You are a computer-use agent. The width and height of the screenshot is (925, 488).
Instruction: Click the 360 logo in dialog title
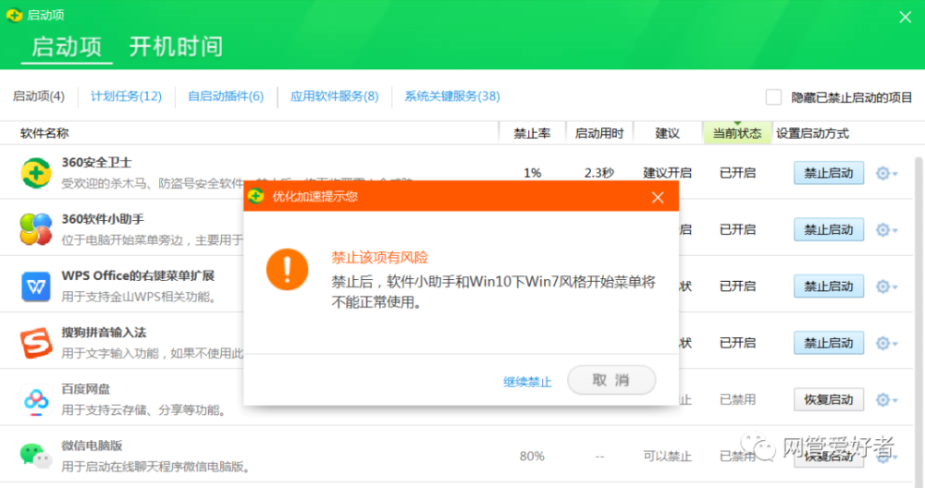pos(256,196)
